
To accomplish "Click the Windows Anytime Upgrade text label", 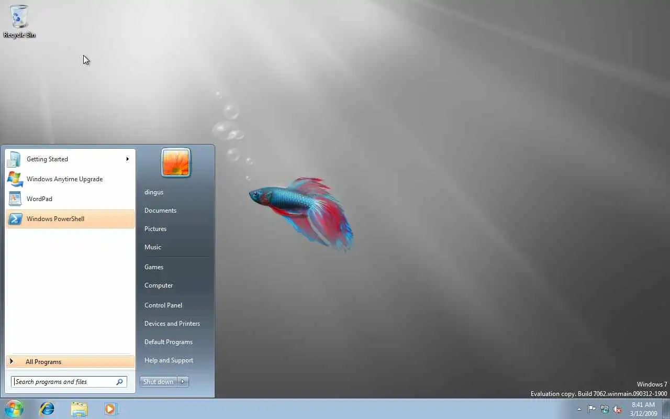I will (x=64, y=179).
